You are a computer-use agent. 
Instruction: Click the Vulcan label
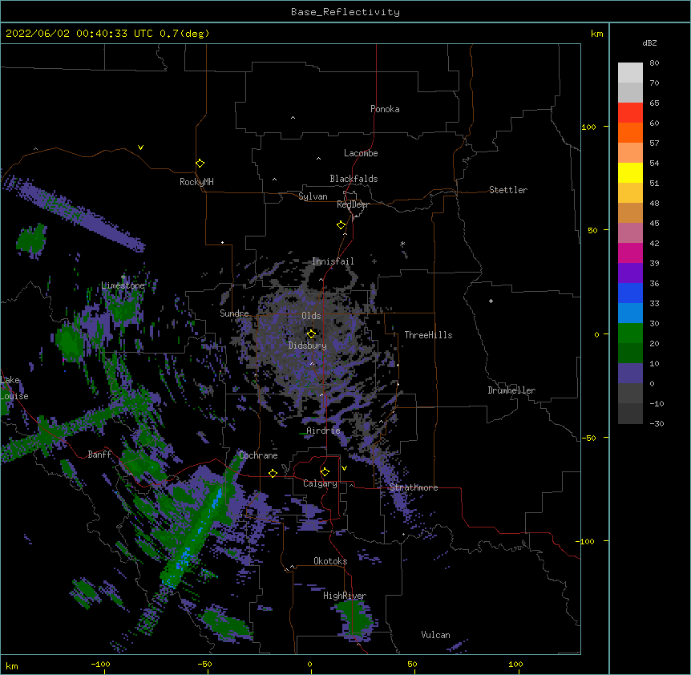pos(435,635)
